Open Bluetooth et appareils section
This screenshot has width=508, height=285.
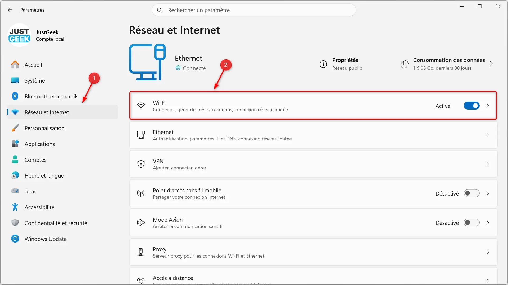point(62,96)
